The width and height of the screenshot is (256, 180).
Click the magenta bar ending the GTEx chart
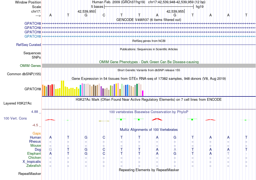coord(143,93)
